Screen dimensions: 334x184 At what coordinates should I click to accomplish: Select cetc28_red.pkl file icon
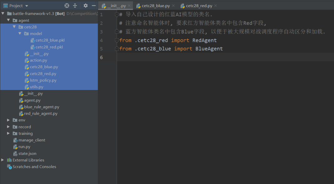pyautogui.click(x=32, y=47)
